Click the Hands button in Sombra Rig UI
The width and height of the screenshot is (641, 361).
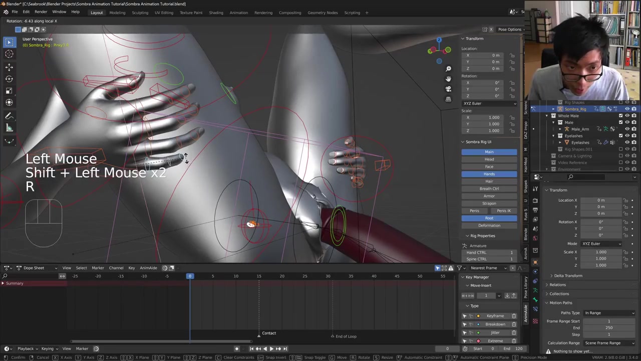[489, 174]
